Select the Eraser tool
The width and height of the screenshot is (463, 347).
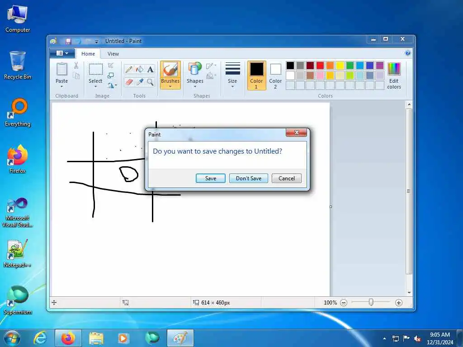129,82
